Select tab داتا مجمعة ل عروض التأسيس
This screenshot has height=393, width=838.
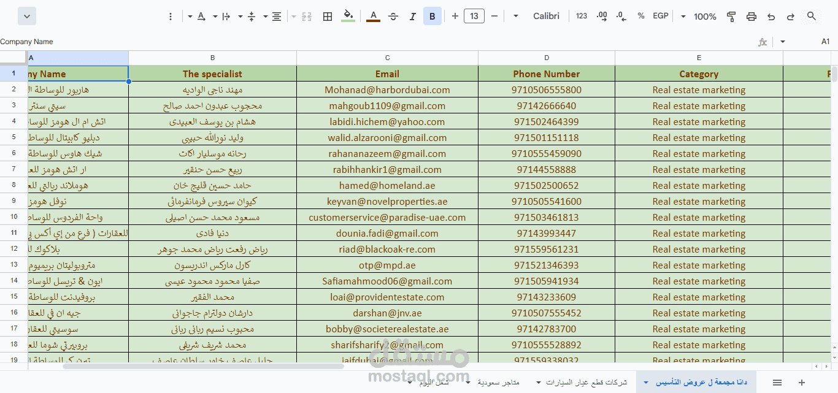click(x=702, y=383)
